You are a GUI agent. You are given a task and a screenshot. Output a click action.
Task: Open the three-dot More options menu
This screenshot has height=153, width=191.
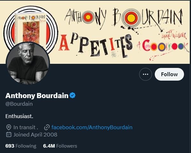pyautogui.click(x=146, y=74)
